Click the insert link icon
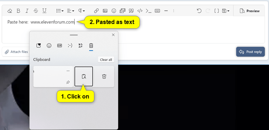This screenshot has width=269, height=130. [x=96, y=11]
